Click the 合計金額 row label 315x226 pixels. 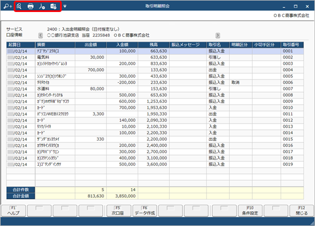(x=21, y=196)
